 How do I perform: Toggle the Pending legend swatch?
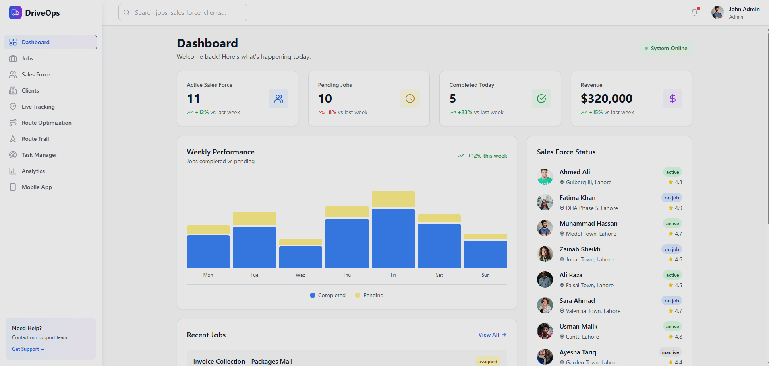[358, 295]
